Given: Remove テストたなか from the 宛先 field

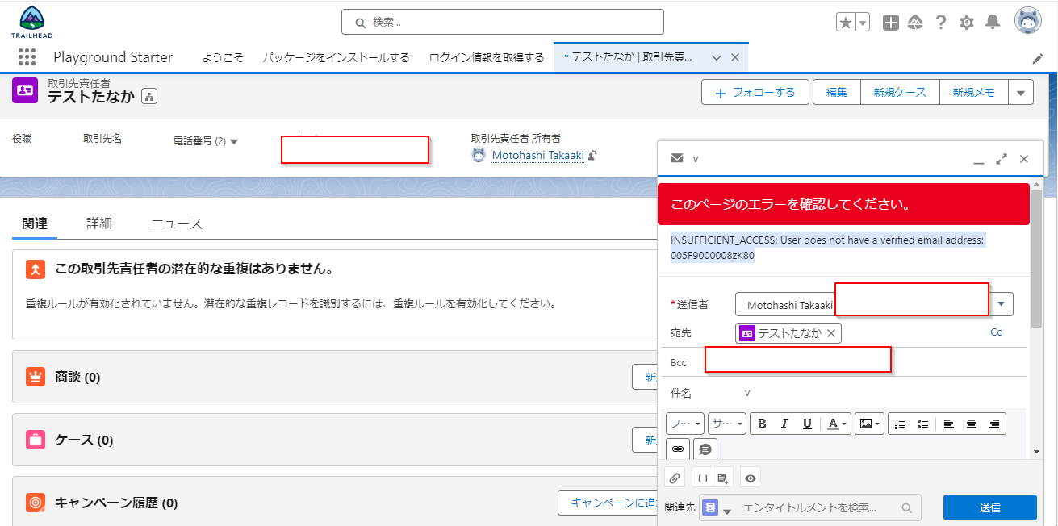Looking at the screenshot, I should (830, 332).
